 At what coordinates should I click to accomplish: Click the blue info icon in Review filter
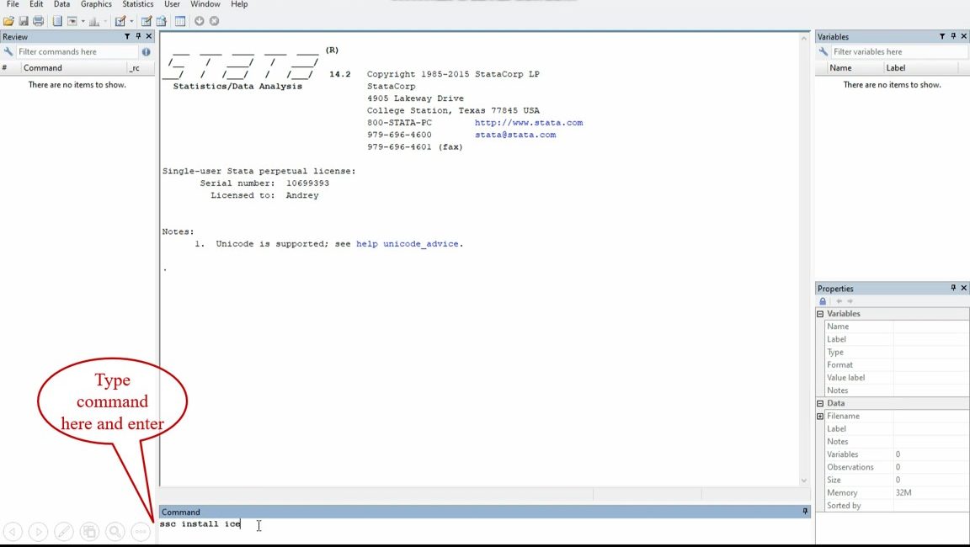tap(146, 52)
